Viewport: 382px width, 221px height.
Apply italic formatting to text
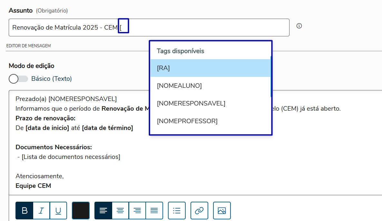click(41, 211)
